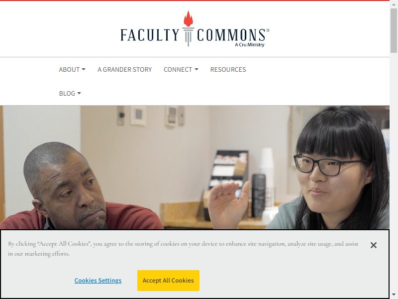Screen dimensions: 398x299
Task: Select the BLOG navigation label
Action: 67,93
